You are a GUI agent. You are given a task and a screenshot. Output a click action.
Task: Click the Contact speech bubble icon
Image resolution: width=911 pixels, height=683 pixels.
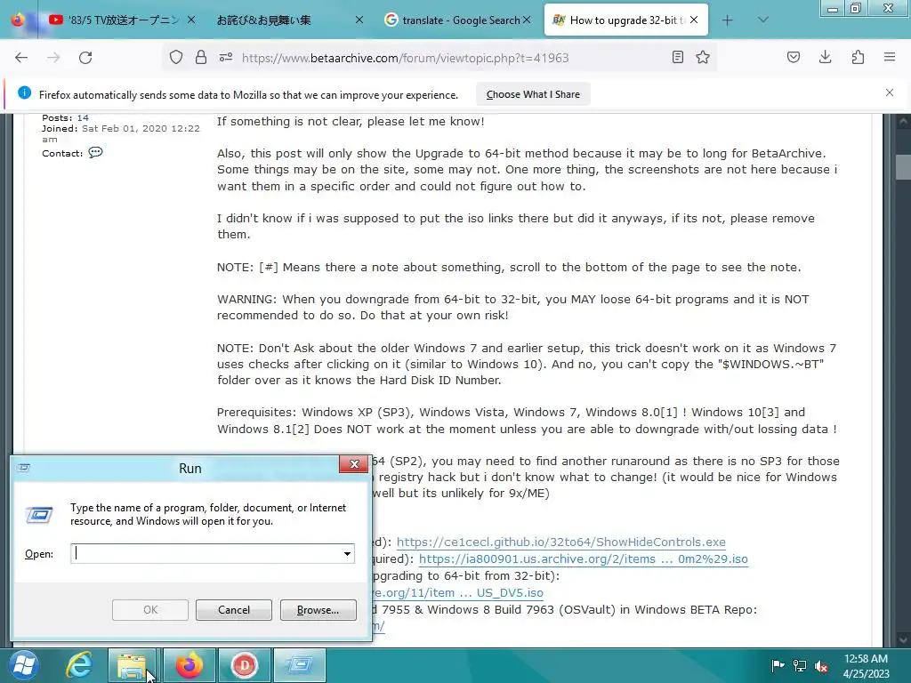[95, 153]
